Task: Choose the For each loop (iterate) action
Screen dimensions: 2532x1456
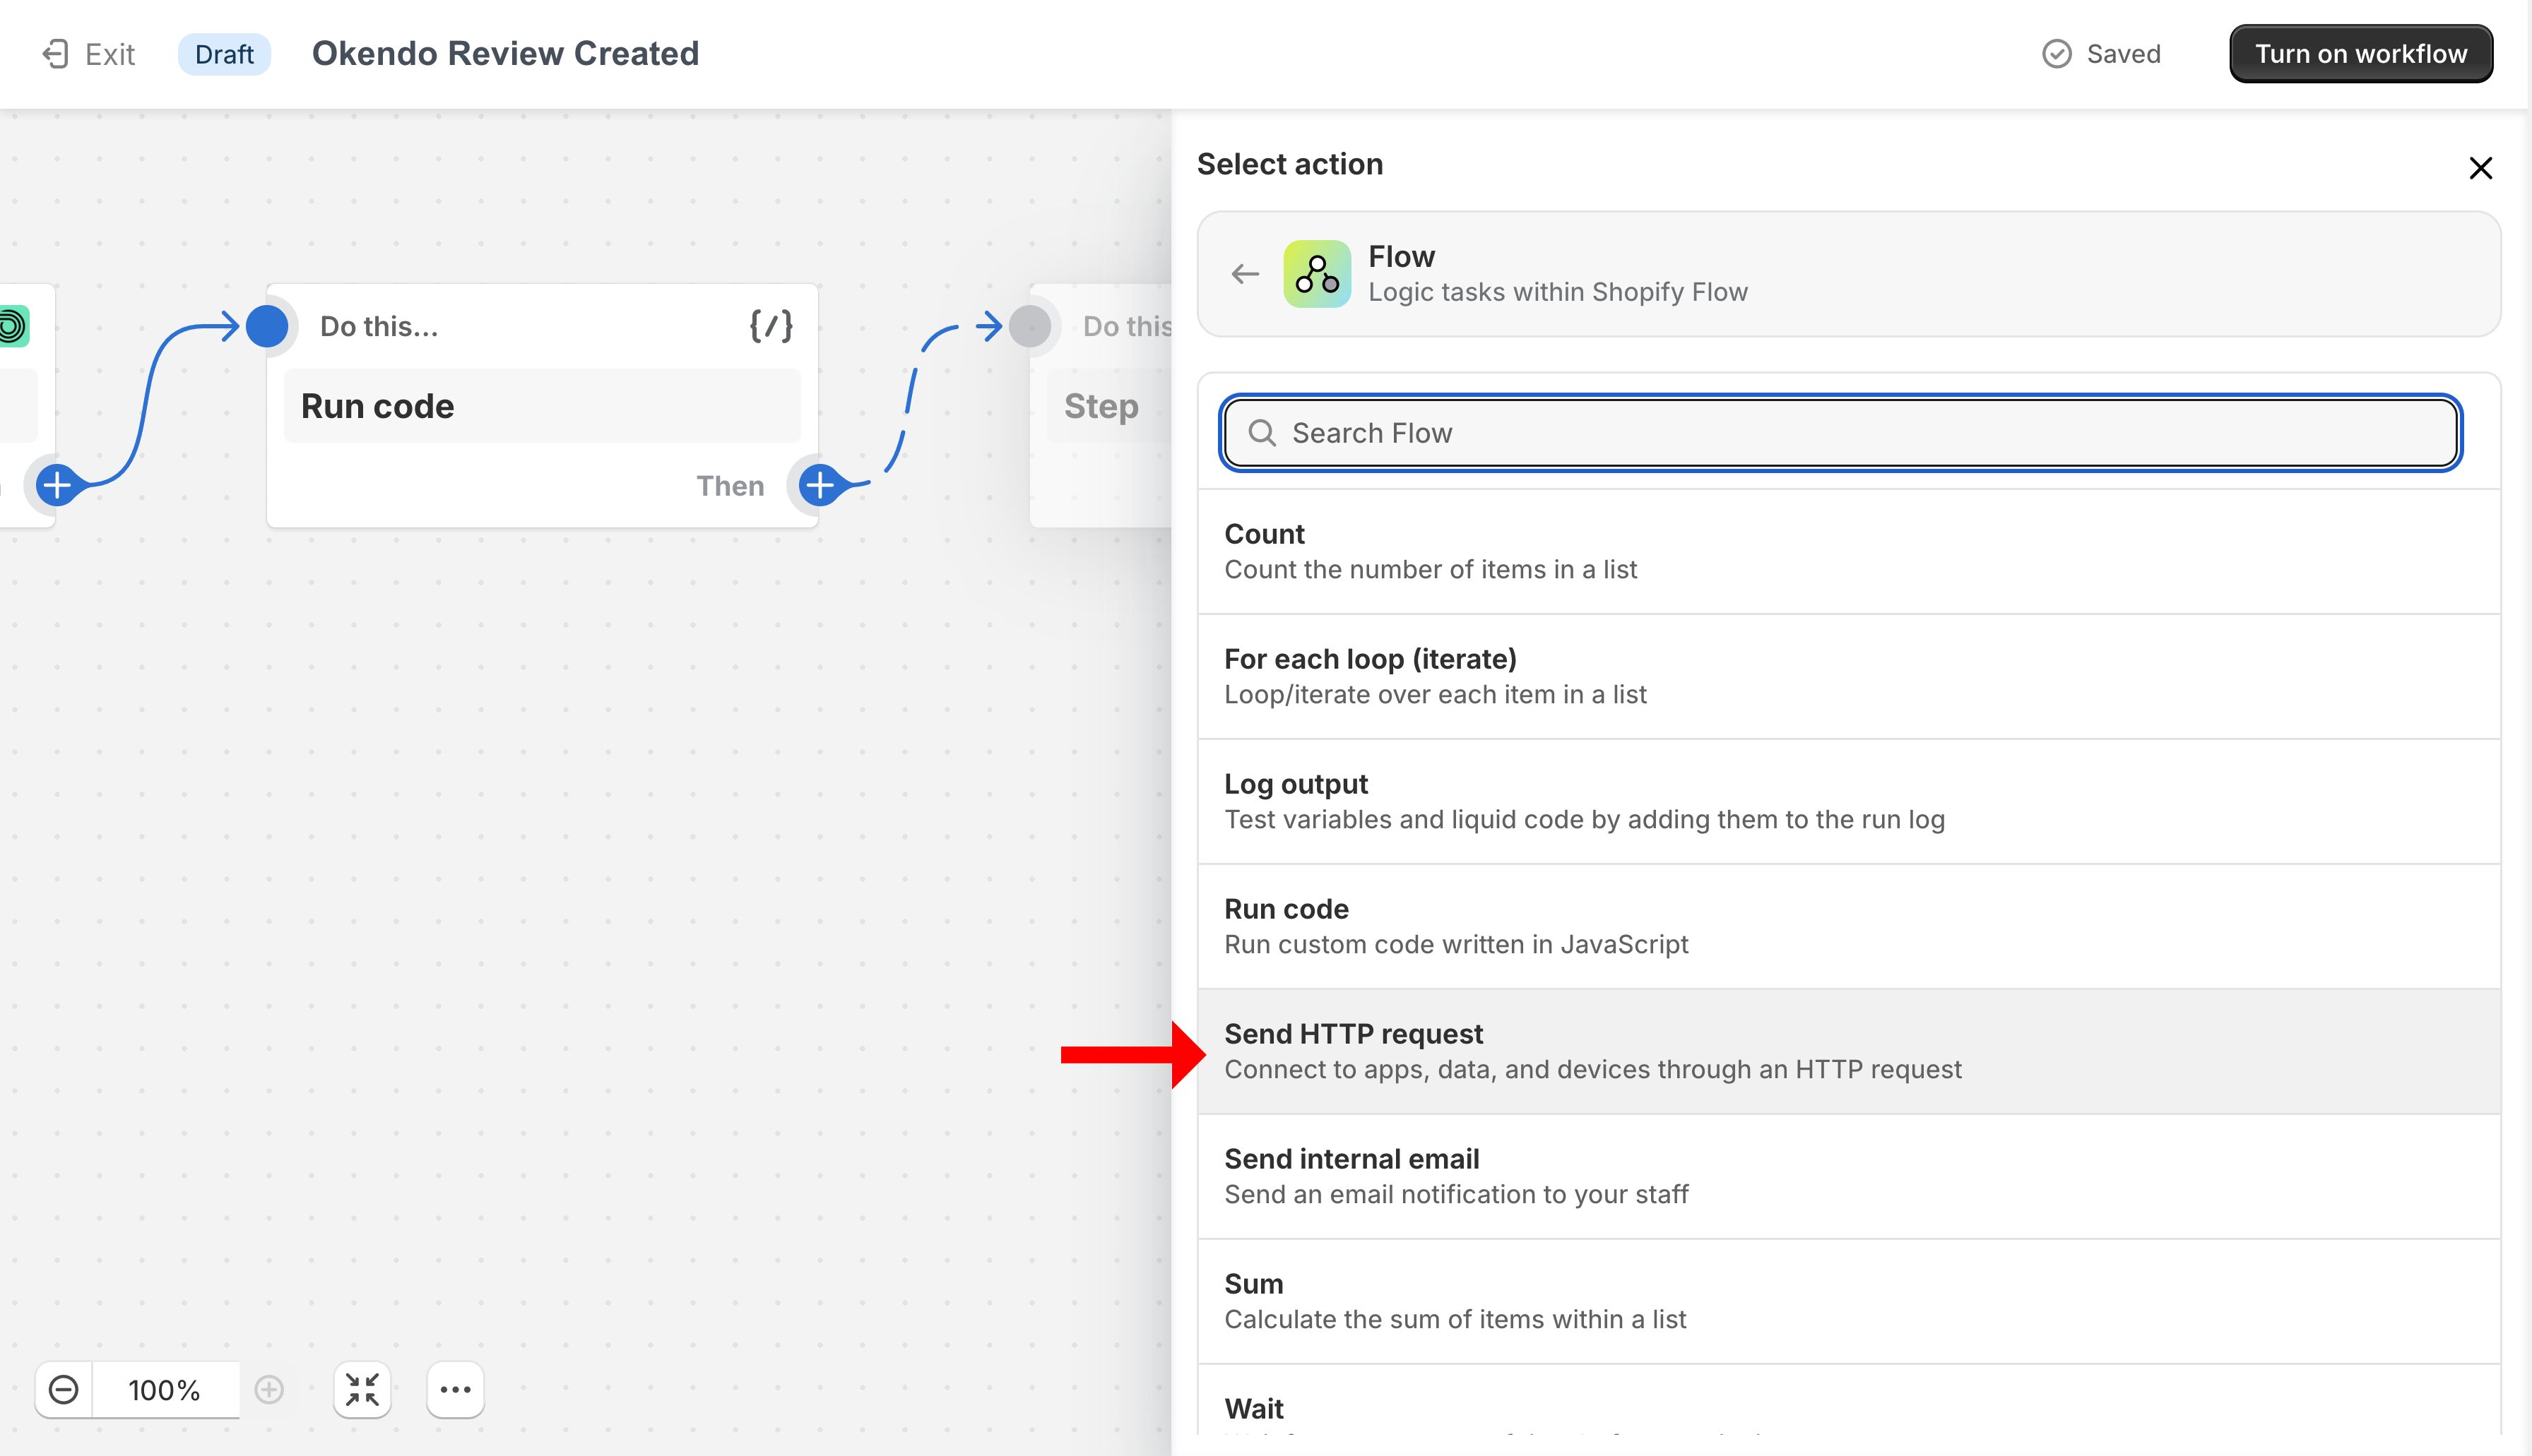Action: coord(1849,676)
